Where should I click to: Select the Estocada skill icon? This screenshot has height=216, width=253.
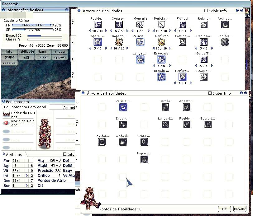pyautogui.click(x=161, y=59)
